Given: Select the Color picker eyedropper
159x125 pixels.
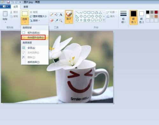Looking at the screenshot, I should pos(56,21).
